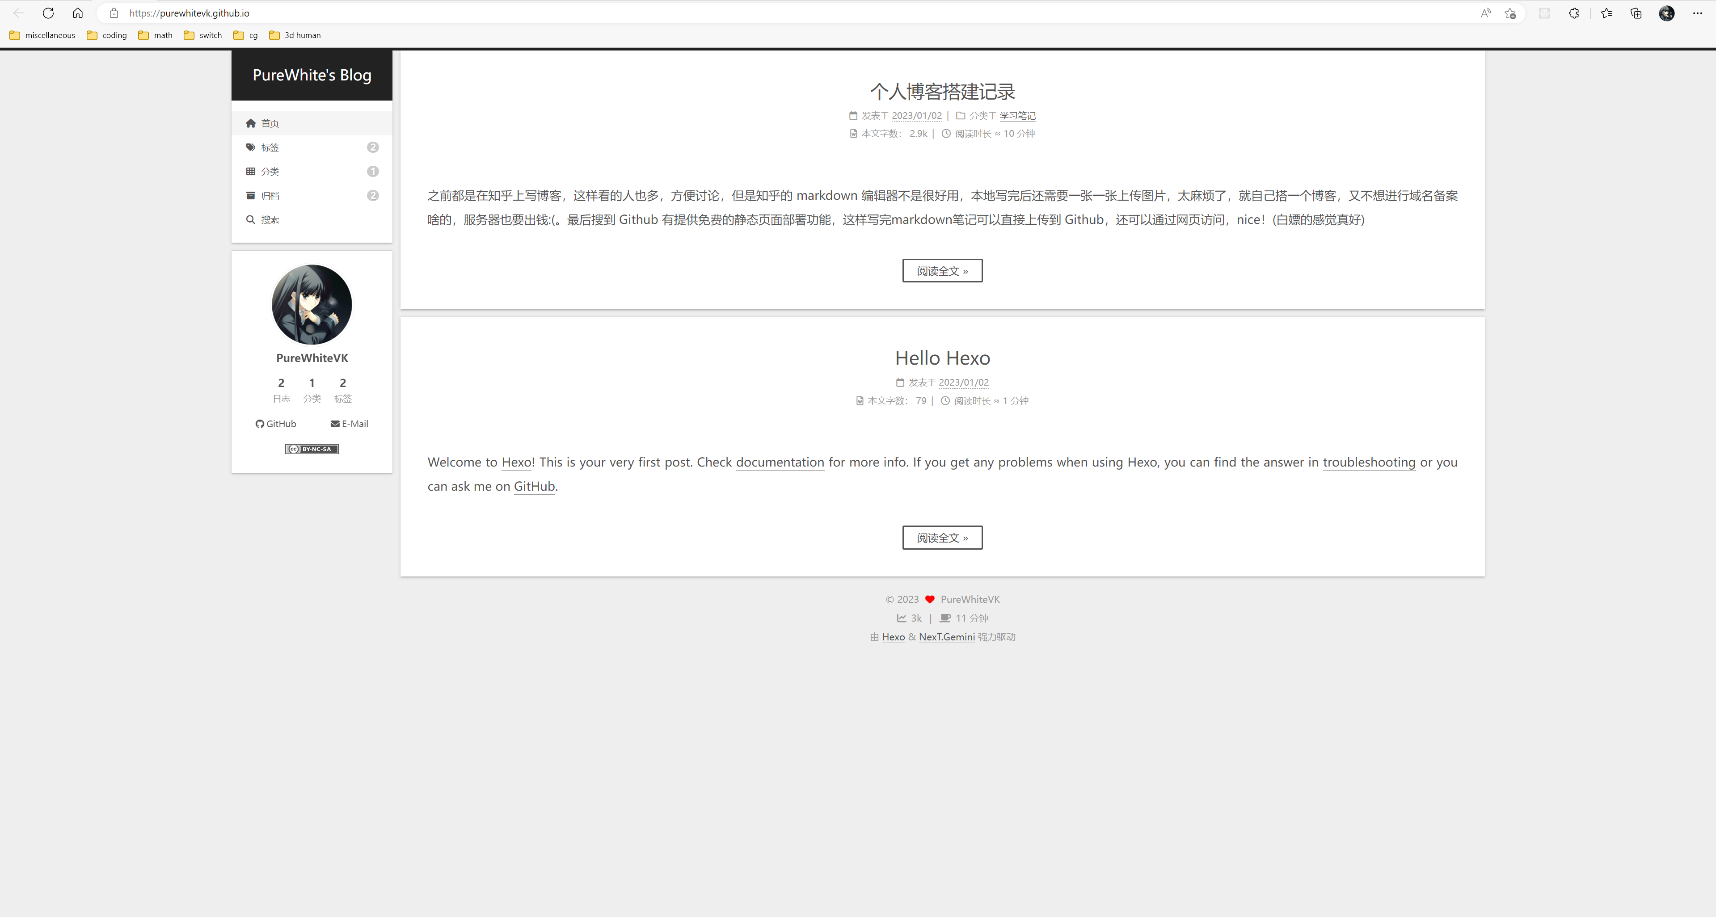Click the Read Aloud icon in address bar
The width and height of the screenshot is (1716, 917).
pos(1485,13)
